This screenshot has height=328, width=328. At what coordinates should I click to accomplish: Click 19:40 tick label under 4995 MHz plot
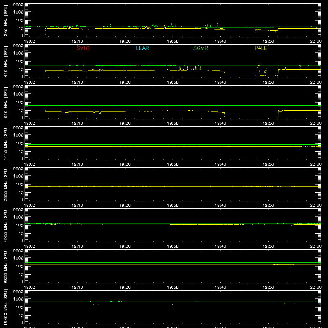pos(220,246)
